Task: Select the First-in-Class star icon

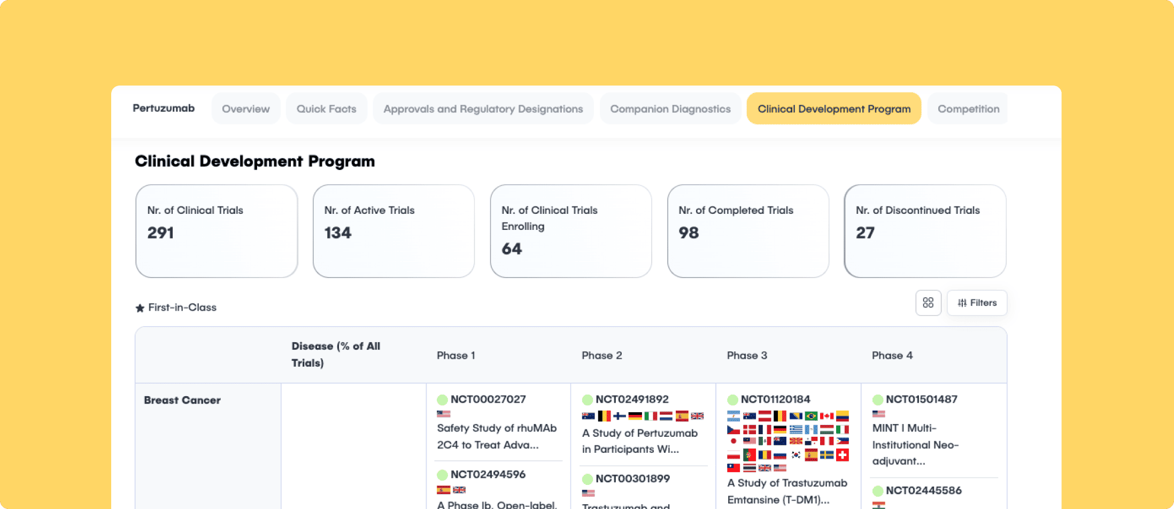Action: click(140, 307)
